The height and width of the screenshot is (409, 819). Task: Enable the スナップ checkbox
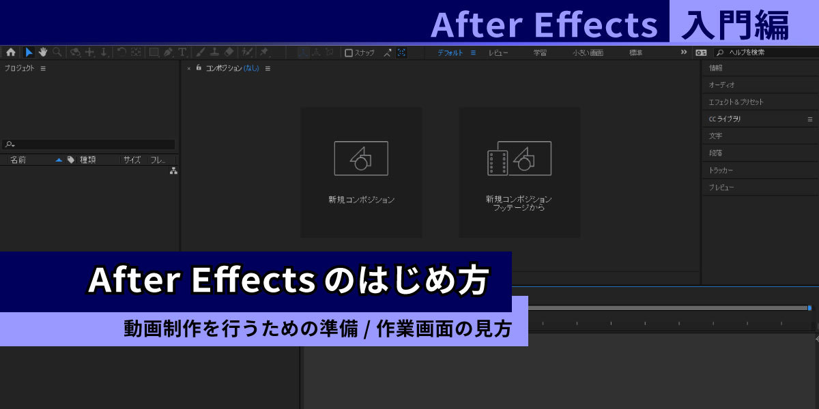pos(349,52)
